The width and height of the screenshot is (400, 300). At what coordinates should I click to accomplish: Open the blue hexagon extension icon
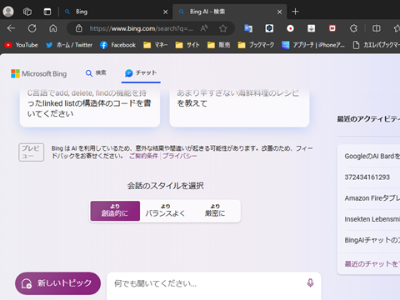269,28
